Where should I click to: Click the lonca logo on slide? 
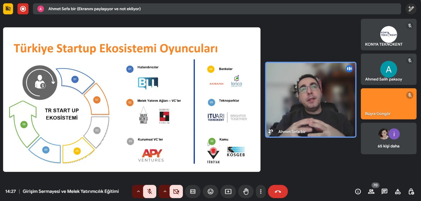coord(237,81)
